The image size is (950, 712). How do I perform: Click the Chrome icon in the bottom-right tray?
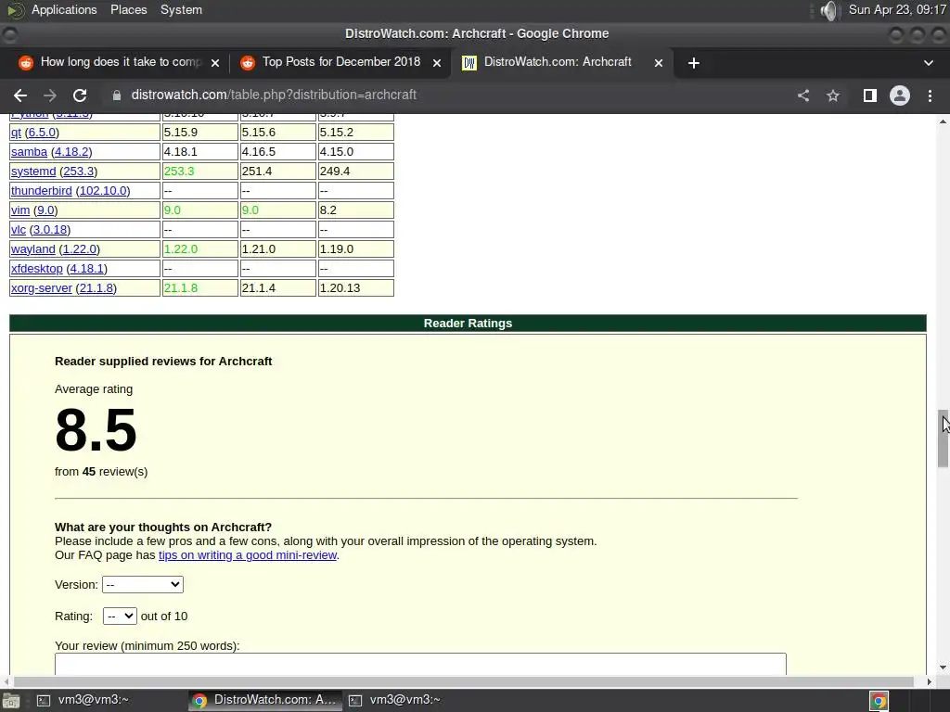pos(879,701)
